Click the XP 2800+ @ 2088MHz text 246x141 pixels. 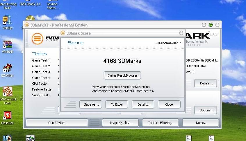202,60
